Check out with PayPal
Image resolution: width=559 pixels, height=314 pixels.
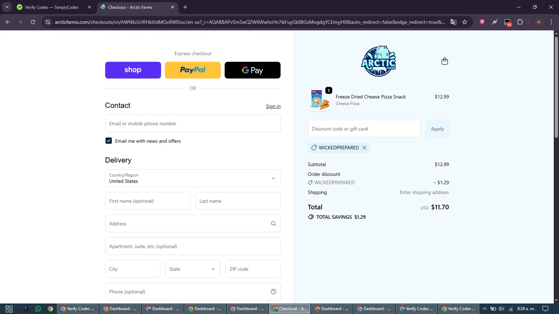click(x=193, y=70)
